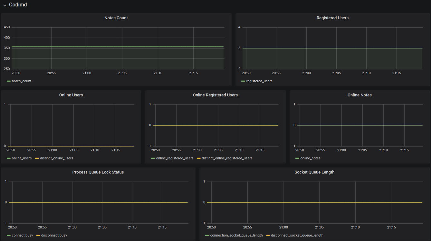Click the 21:10 time label in Online Notes
The width and height of the screenshot is (431, 241).
point(383,150)
